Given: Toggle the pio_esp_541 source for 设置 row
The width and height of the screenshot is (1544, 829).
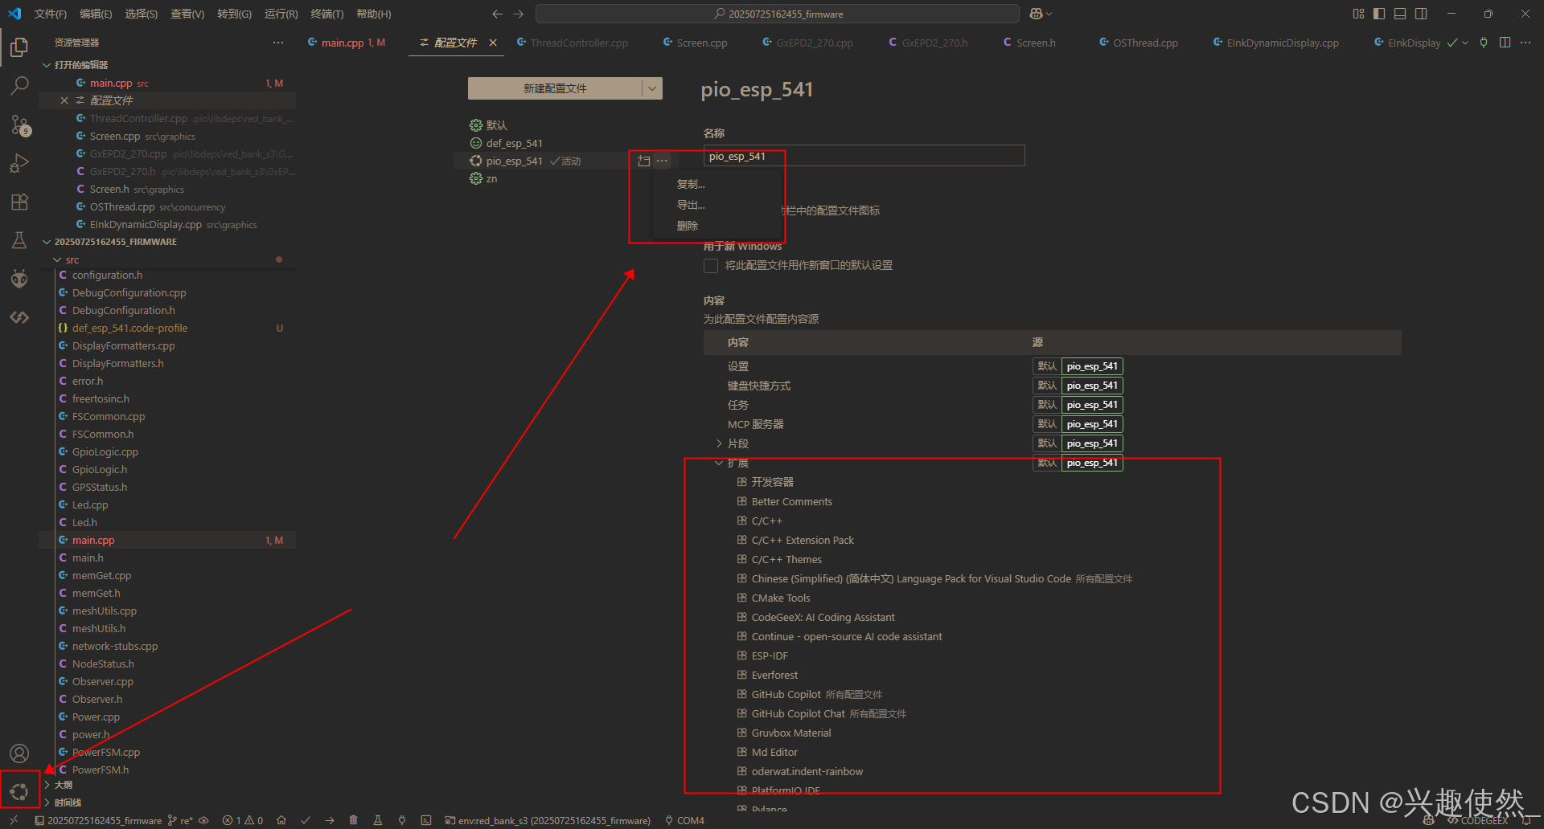Looking at the screenshot, I should [1092, 366].
